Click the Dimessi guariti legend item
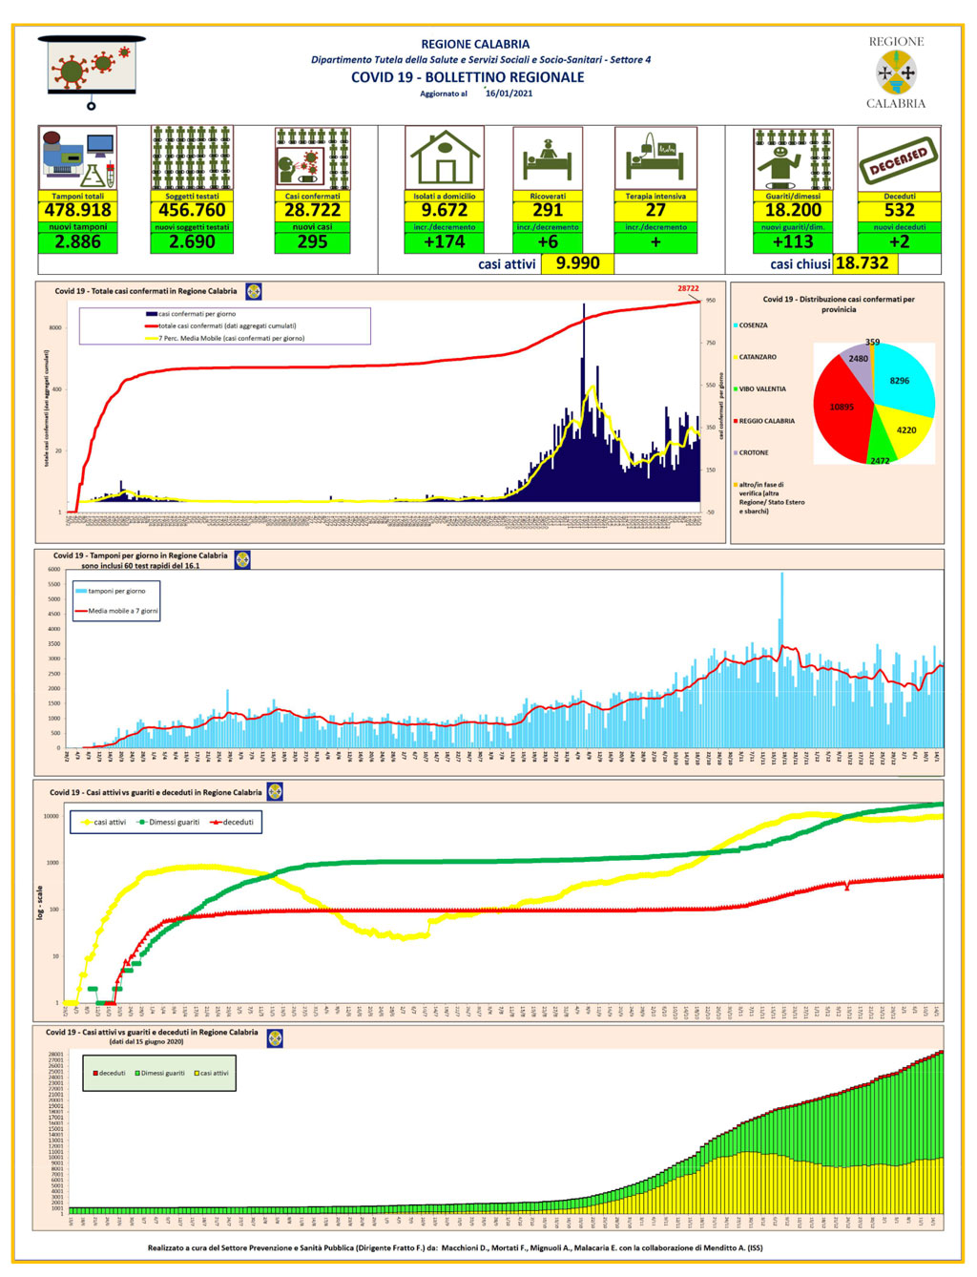The height and width of the screenshot is (1277, 977). click(x=169, y=822)
